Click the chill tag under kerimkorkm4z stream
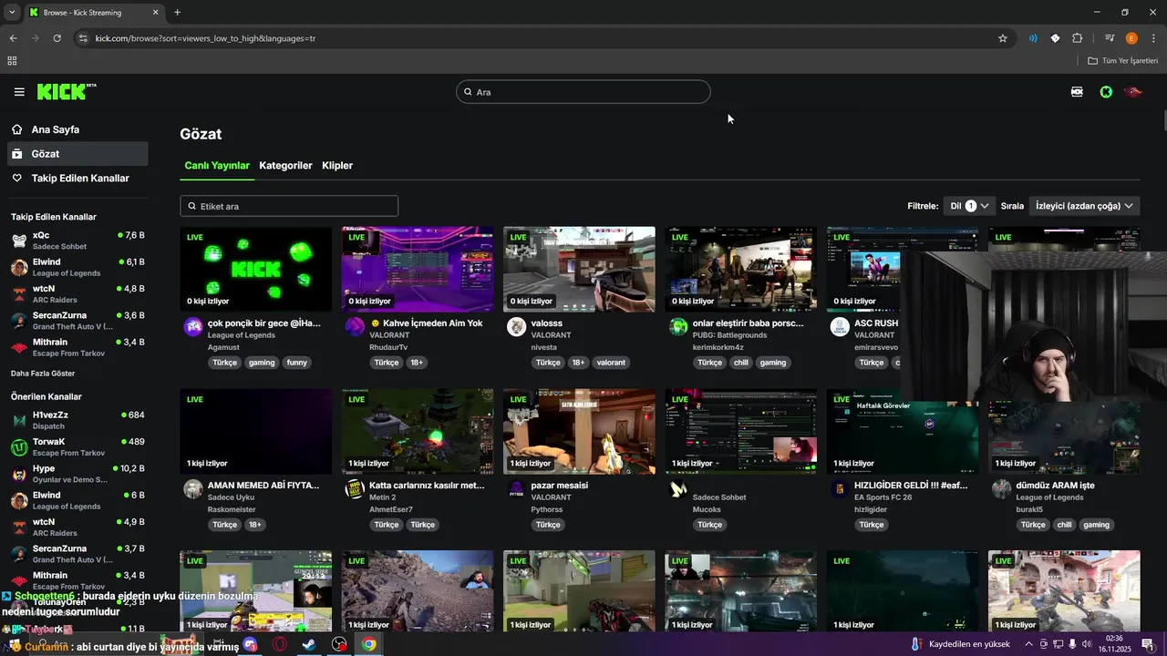The image size is (1167, 656). pos(740,363)
